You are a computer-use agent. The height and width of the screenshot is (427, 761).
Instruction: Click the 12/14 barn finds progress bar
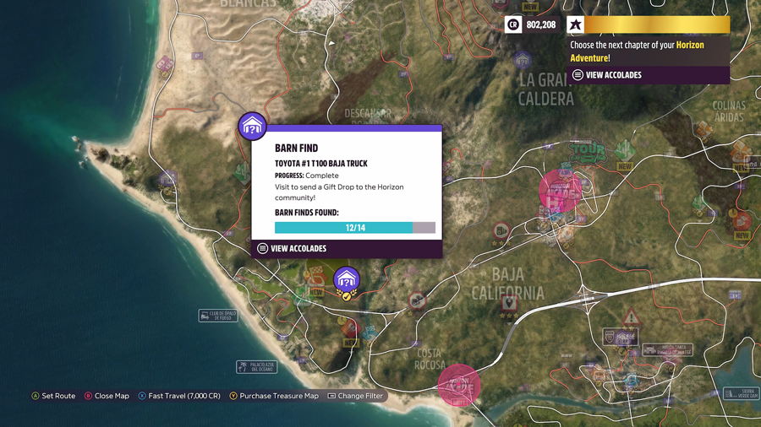pos(355,228)
